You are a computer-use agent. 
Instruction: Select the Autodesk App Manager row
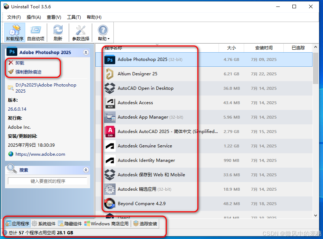pos(204,117)
